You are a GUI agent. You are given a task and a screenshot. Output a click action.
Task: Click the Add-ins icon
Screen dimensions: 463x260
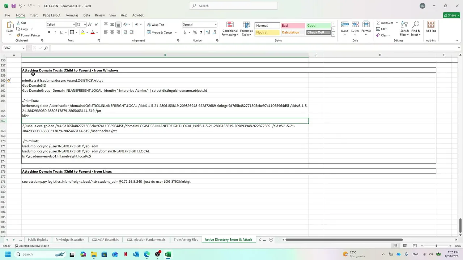[431, 27]
